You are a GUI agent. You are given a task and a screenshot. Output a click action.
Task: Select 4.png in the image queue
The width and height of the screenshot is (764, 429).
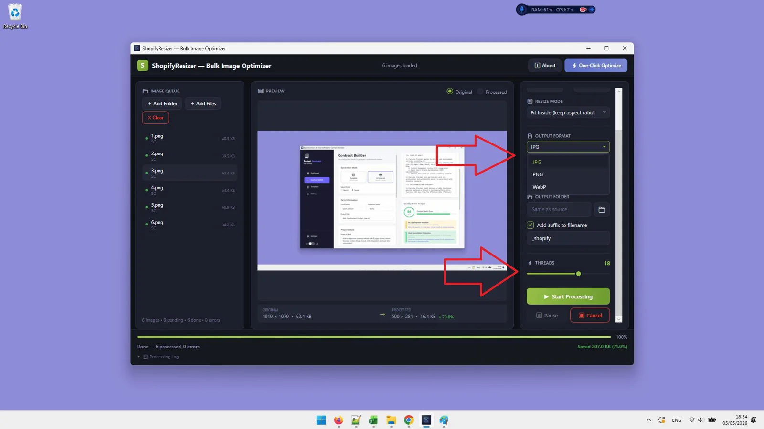click(190, 190)
